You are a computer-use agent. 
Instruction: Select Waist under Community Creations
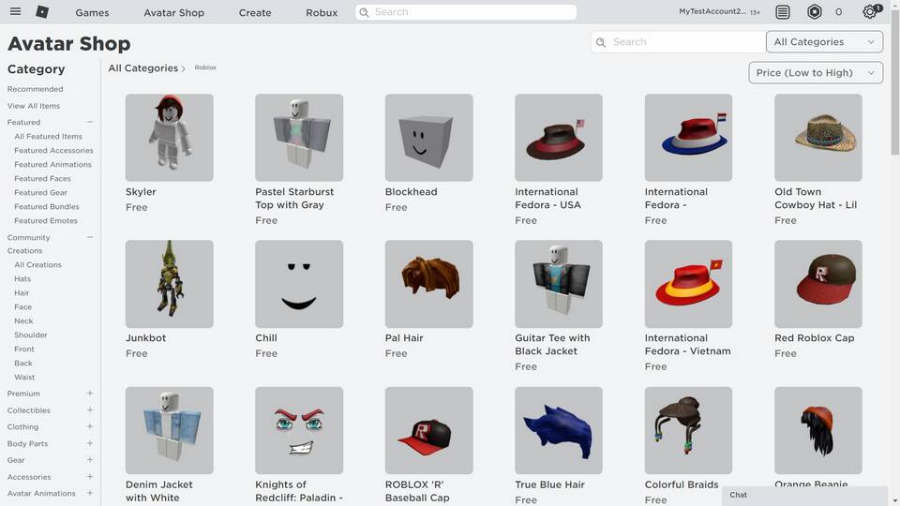(24, 377)
